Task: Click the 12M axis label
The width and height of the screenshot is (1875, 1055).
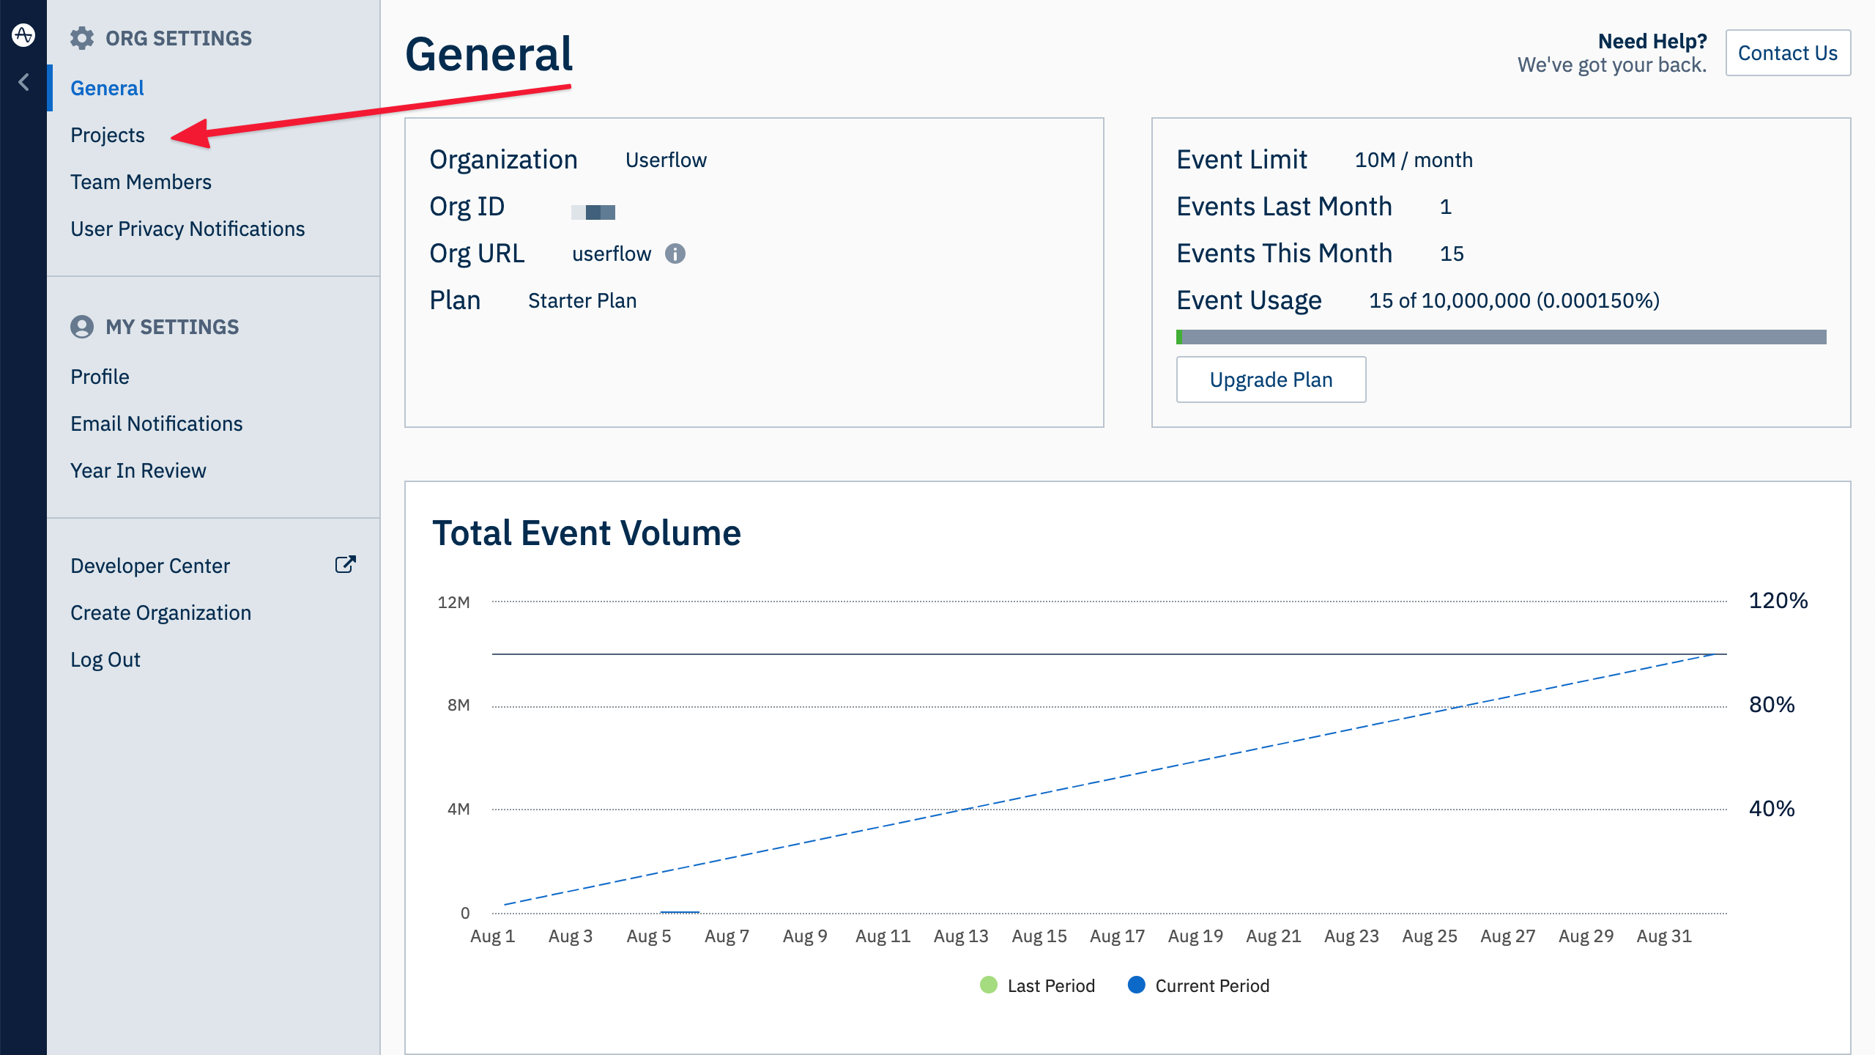Action: point(453,602)
